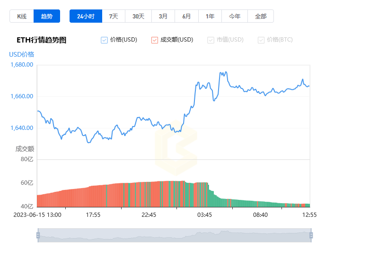
Task: Toggle the 价格(USD) checkbox
Action: 104,40
